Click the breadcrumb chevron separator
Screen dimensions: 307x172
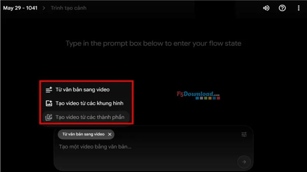coord(44,8)
